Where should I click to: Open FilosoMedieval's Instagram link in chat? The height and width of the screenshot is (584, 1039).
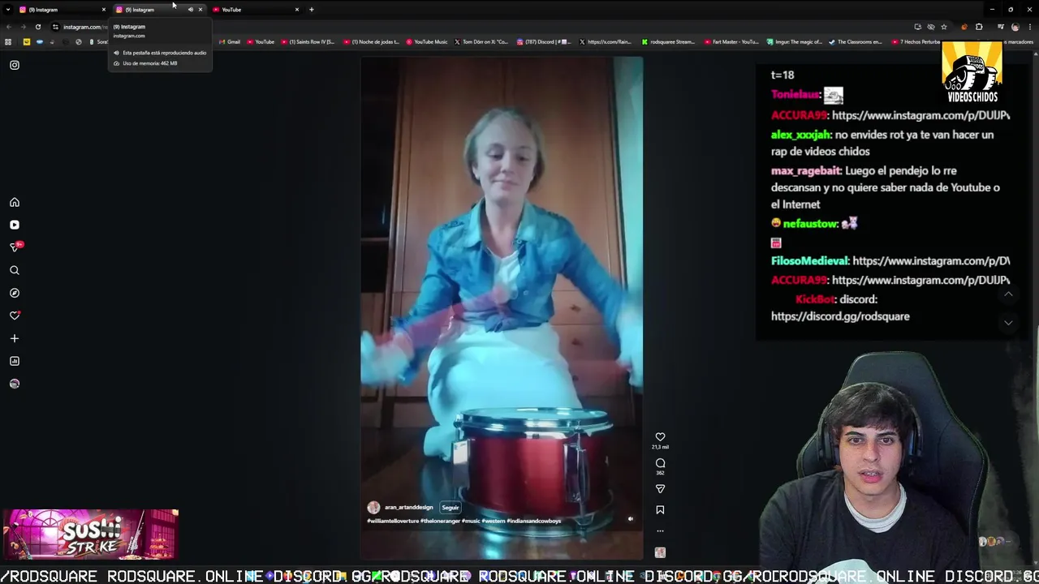pos(931,260)
